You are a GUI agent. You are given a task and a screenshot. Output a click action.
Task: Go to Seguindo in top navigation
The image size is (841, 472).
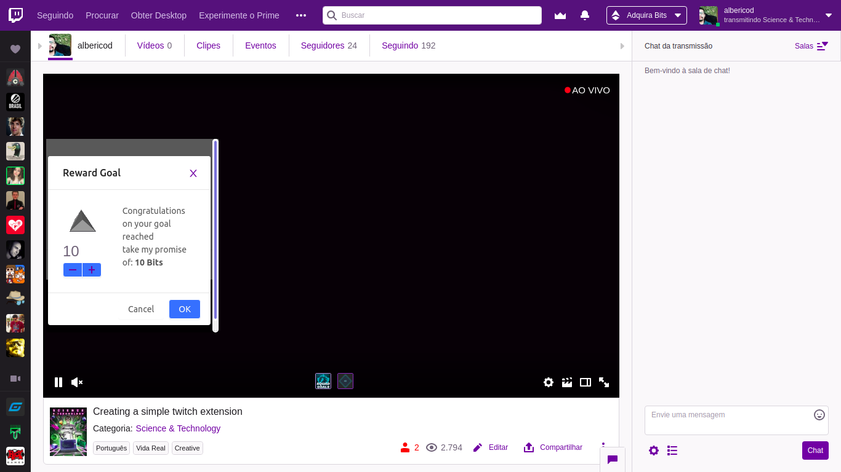pyautogui.click(x=55, y=15)
